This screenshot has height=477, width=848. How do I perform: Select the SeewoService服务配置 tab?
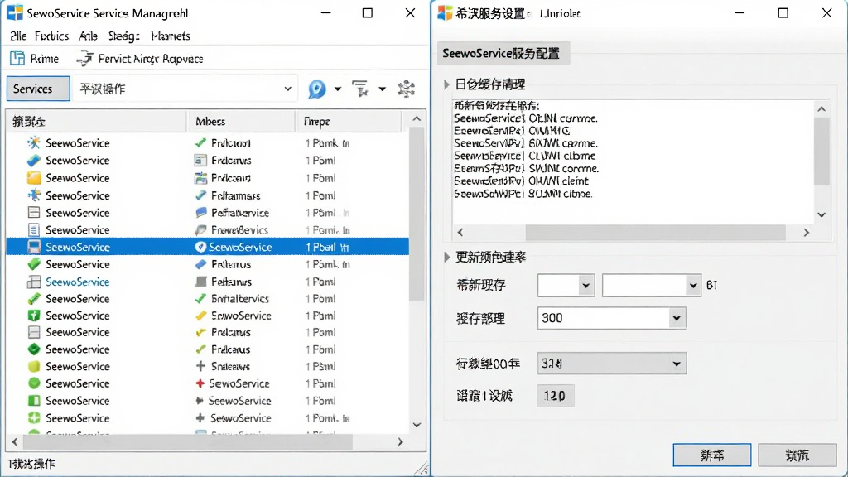pos(503,54)
